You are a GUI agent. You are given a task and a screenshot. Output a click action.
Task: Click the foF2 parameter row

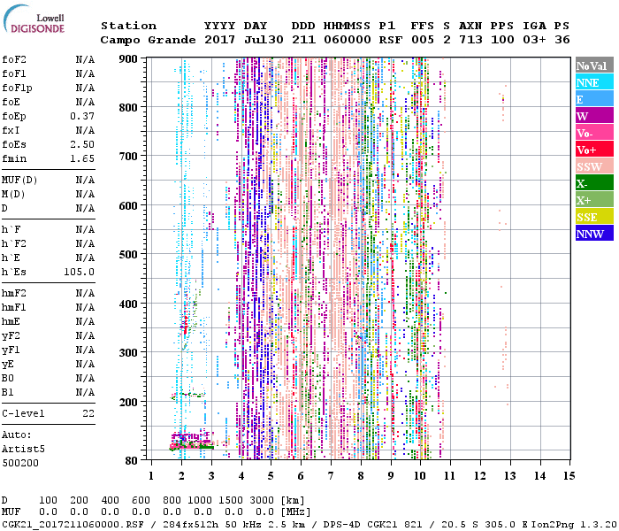pyautogui.click(x=48, y=59)
